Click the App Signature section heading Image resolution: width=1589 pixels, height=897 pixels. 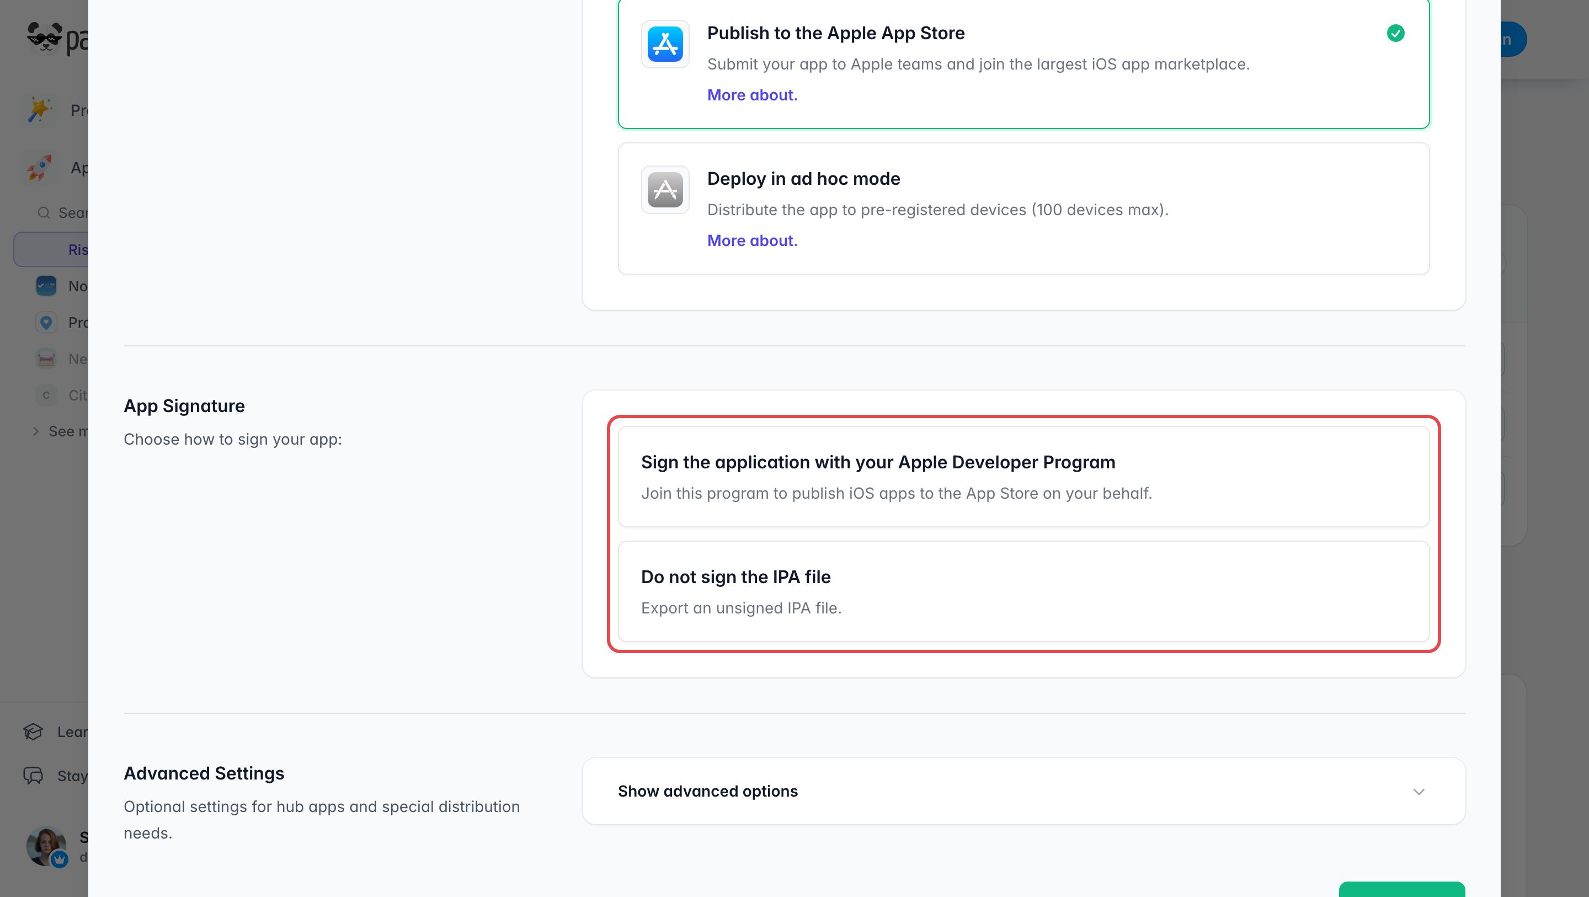[184, 406]
